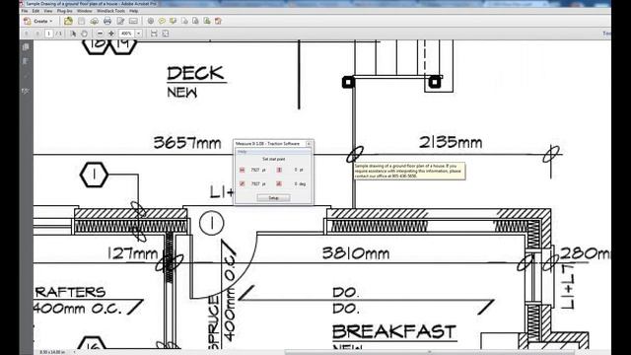Select the arrow Selection tool
The width and height of the screenshot is (631, 355).
coord(73,34)
